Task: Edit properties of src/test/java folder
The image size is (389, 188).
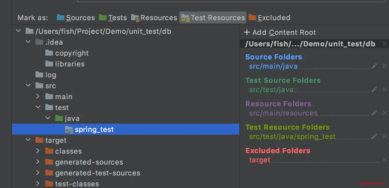Action: [374, 89]
